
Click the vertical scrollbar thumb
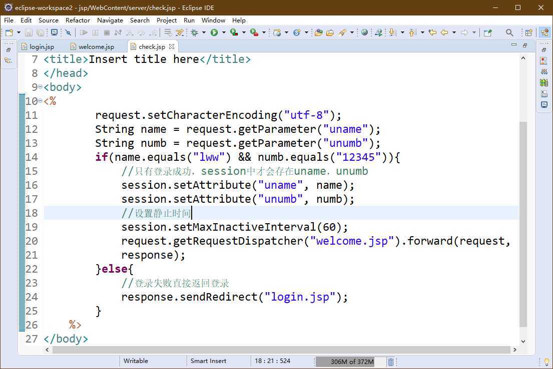tap(523, 224)
